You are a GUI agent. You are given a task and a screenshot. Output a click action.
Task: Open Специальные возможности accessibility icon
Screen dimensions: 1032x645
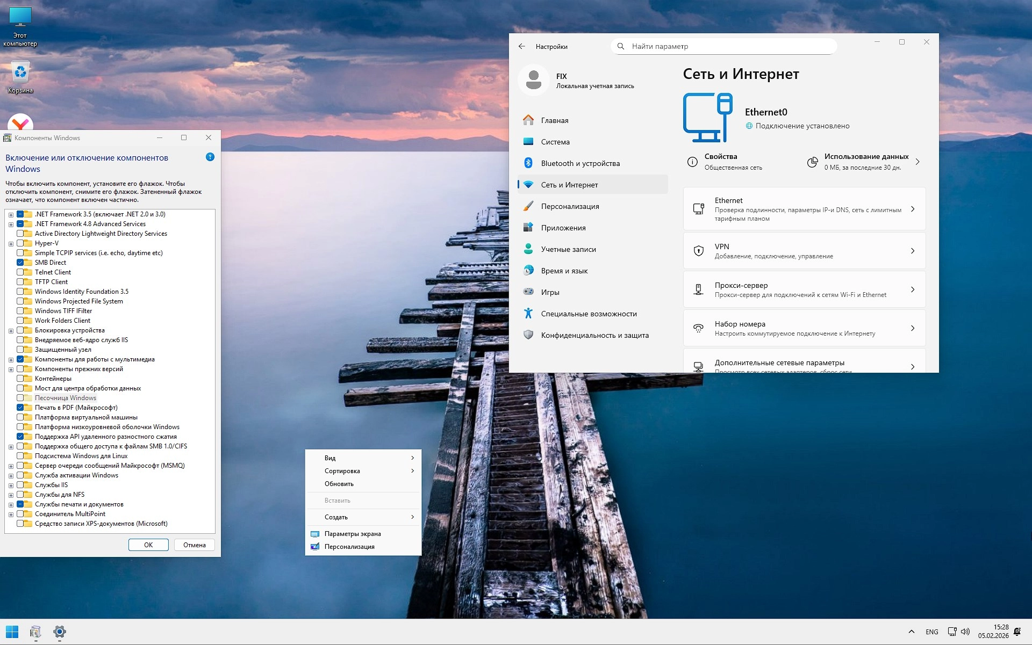pos(528,314)
